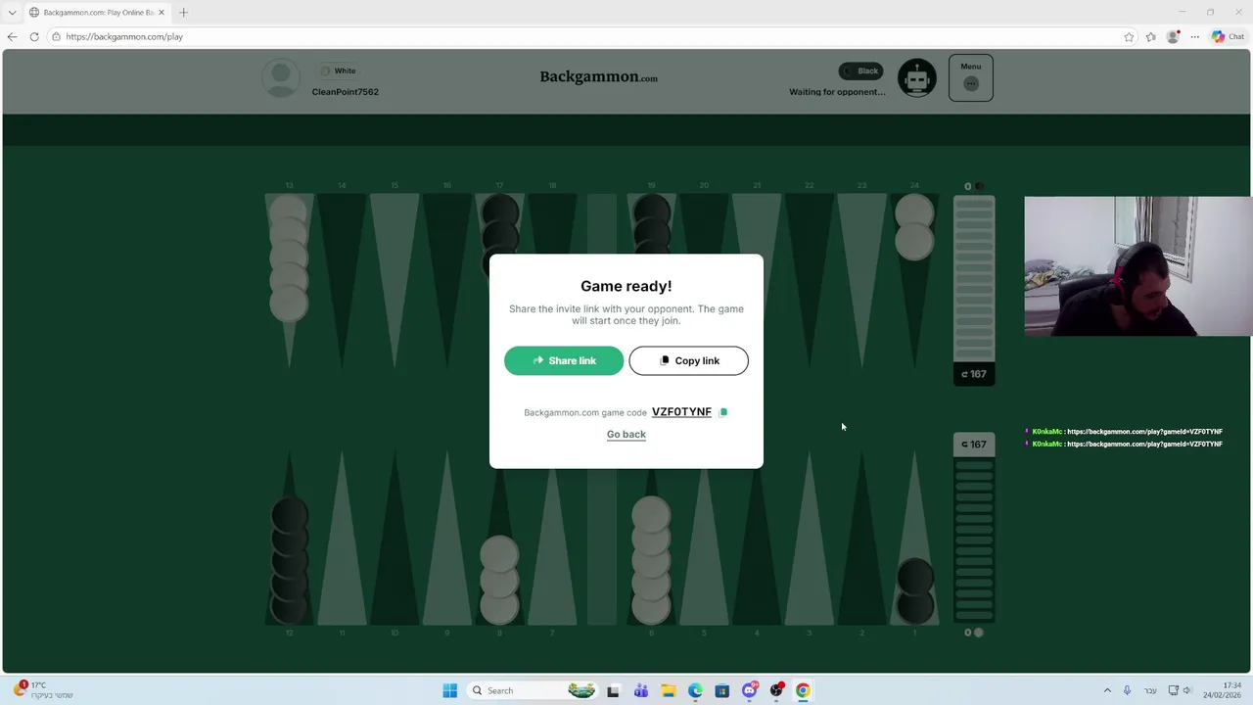Image resolution: width=1253 pixels, height=705 pixels.
Task: Click the microphone tray icon
Action: click(1127, 690)
